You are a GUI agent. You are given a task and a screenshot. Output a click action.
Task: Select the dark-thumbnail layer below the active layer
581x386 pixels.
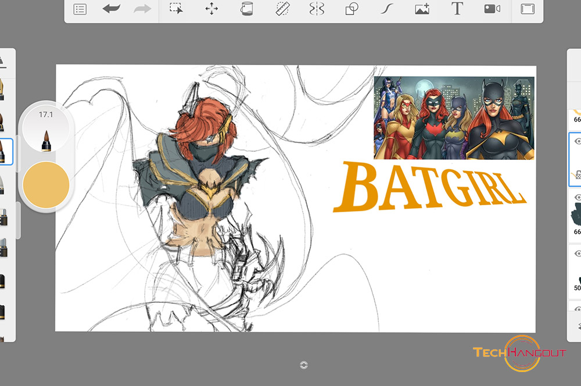tap(575, 215)
